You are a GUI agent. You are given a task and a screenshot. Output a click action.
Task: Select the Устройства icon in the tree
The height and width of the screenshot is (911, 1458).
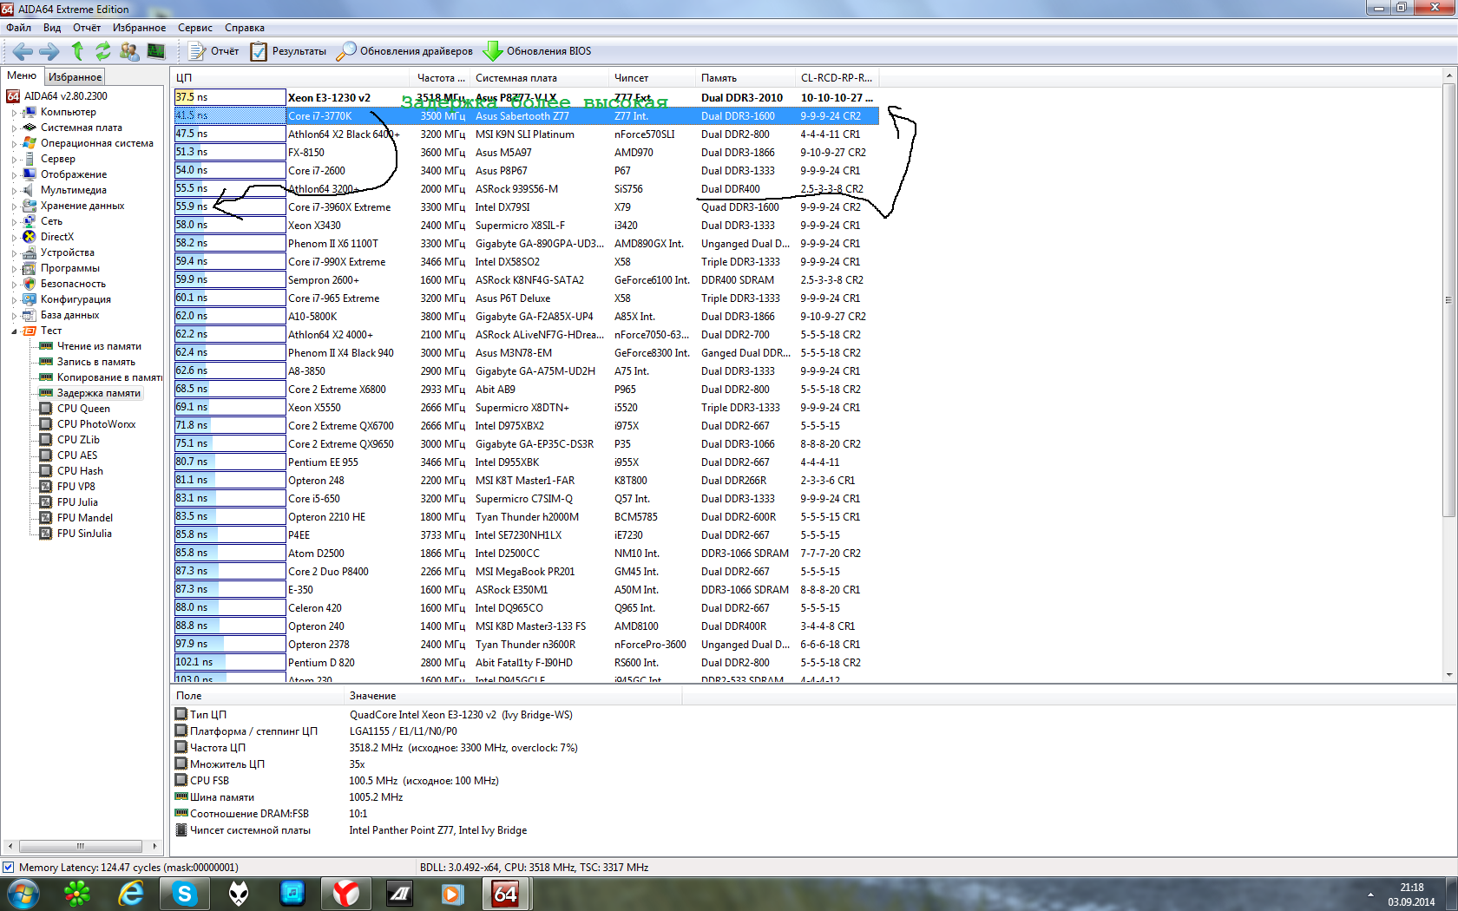point(30,252)
